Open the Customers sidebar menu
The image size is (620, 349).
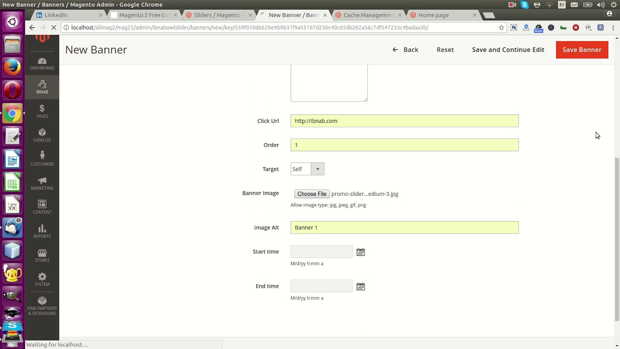pos(42,159)
